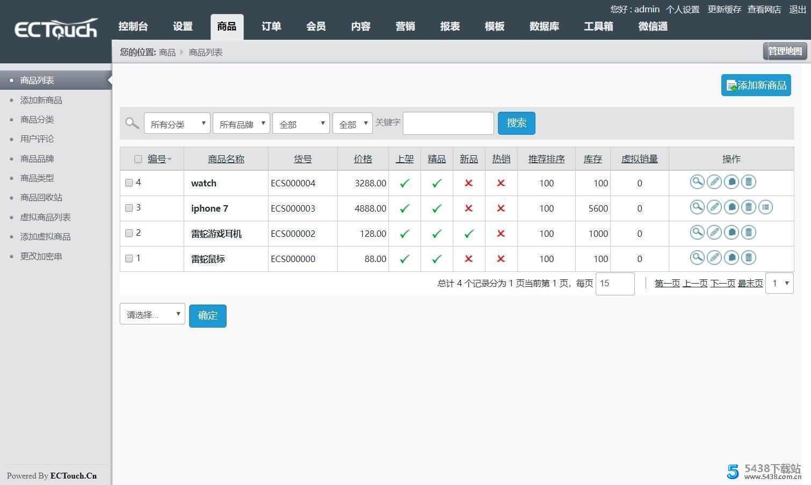Open 商品回收站 in the sidebar
811x485 pixels.
pos(41,198)
